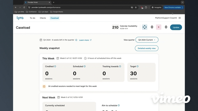Click the Update button
The image size is (198, 111).
[x=176, y=27]
